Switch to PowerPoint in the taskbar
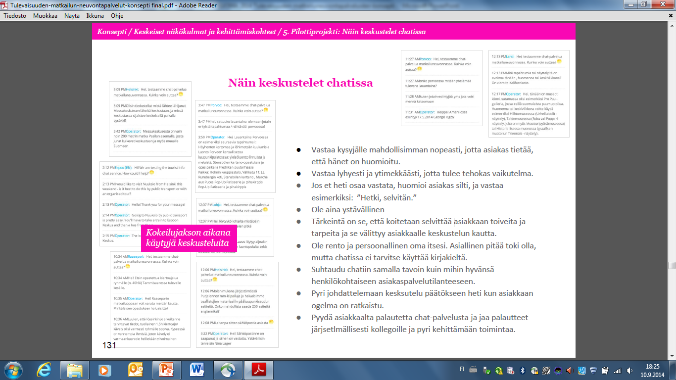 [x=167, y=370]
